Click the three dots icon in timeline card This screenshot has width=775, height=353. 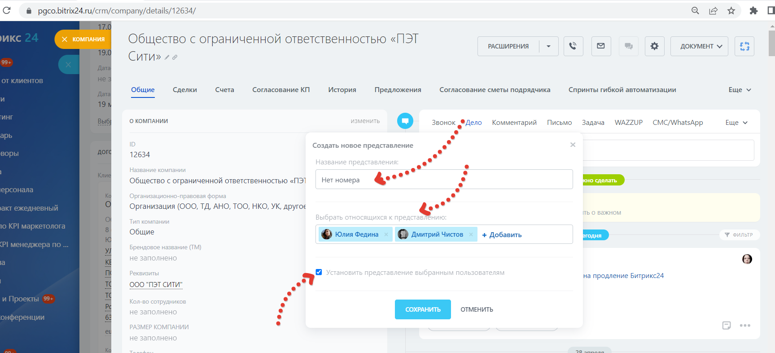point(745,326)
